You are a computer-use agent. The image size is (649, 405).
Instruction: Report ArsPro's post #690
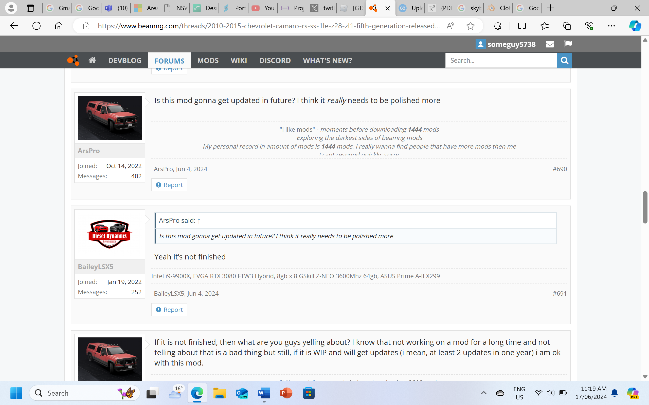point(169,185)
